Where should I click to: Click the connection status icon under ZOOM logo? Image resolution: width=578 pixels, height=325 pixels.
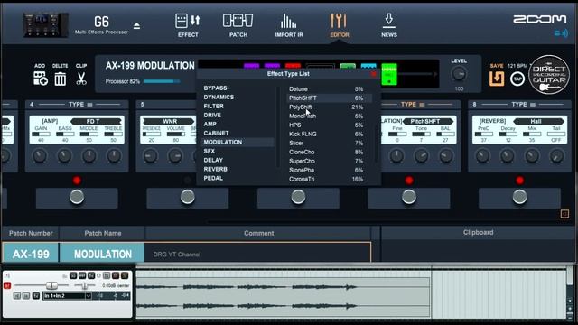point(561,33)
